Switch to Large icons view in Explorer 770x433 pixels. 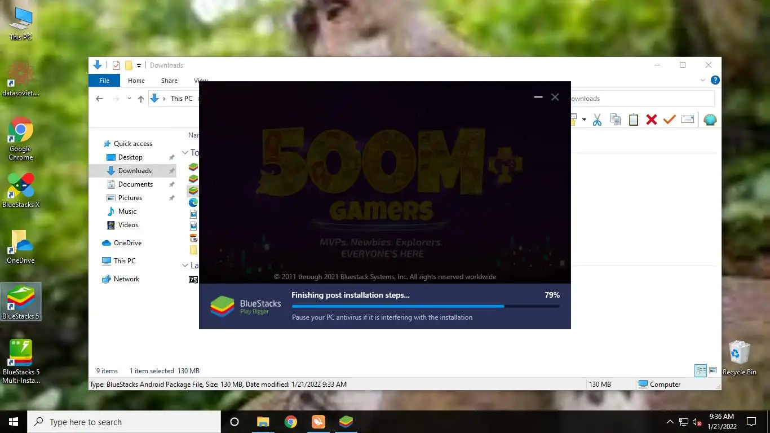tap(713, 370)
